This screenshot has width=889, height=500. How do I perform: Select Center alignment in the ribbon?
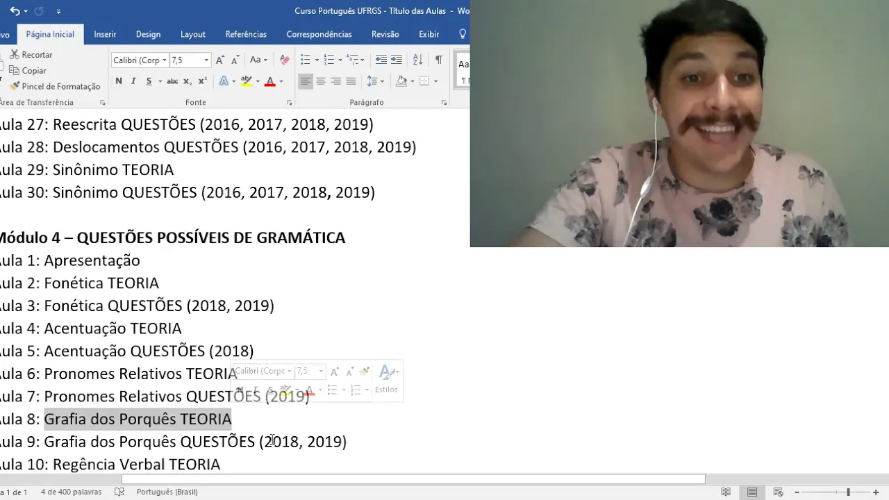321,81
